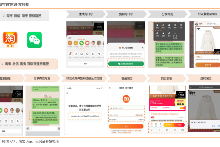
Task: Tap the highlighted WeChat share icon in share sheet
Action: pos(81,43)
